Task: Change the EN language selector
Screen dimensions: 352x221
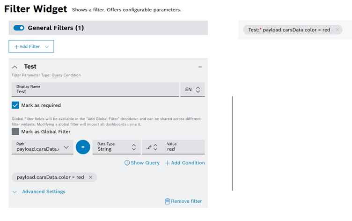Action: [x=192, y=89]
